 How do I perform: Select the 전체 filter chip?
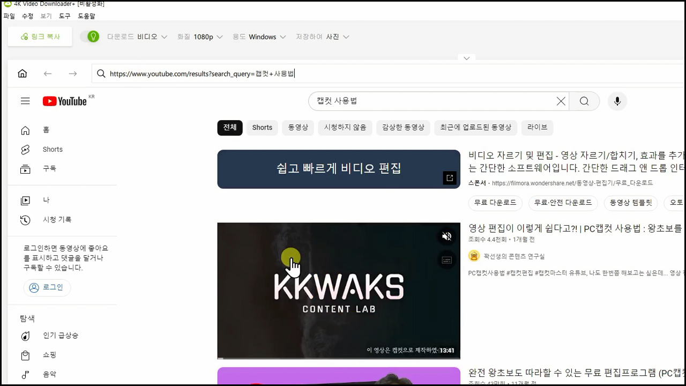pyautogui.click(x=230, y=128)
